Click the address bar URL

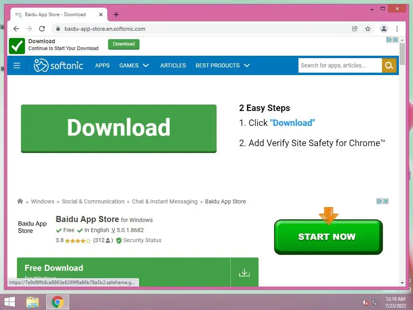coord(105,29)
